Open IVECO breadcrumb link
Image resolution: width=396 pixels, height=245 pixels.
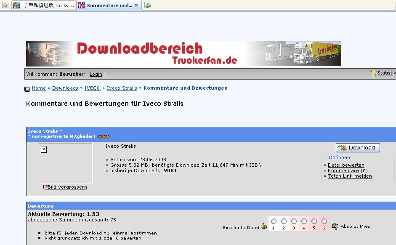[93, 88]
